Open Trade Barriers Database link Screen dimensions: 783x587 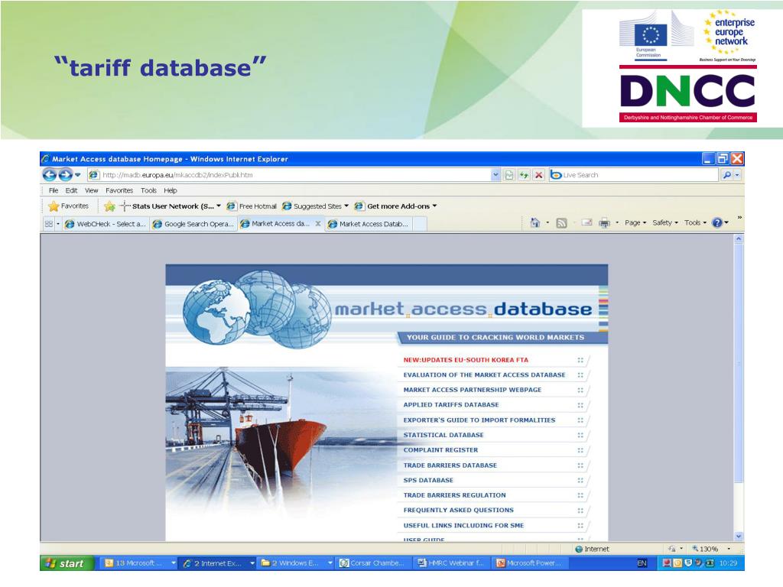pos(450,465)
